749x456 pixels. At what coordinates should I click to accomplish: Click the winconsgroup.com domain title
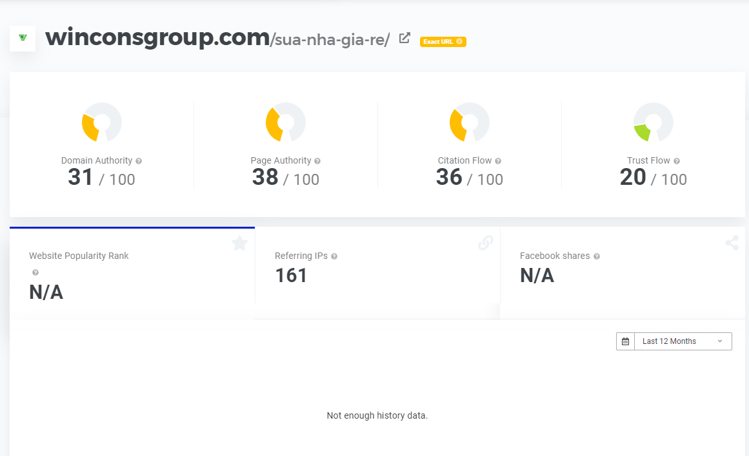pos(157,38)
